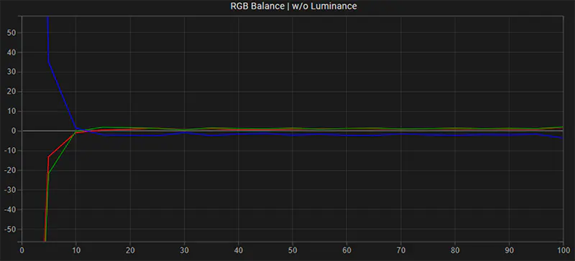Click the y-axis label 30
Screen dimensions: 575x261
[x=11, y=72]
